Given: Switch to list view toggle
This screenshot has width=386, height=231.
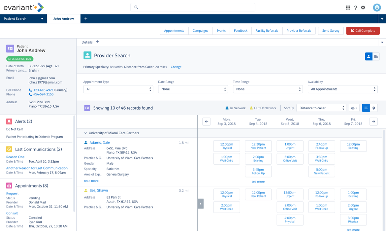Looking at the screenshot, I should (x=366, y=108).
